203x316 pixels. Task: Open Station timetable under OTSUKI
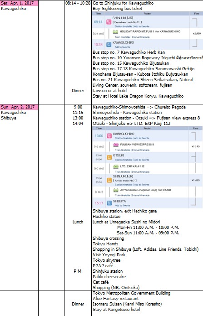(x=124, y=160)
